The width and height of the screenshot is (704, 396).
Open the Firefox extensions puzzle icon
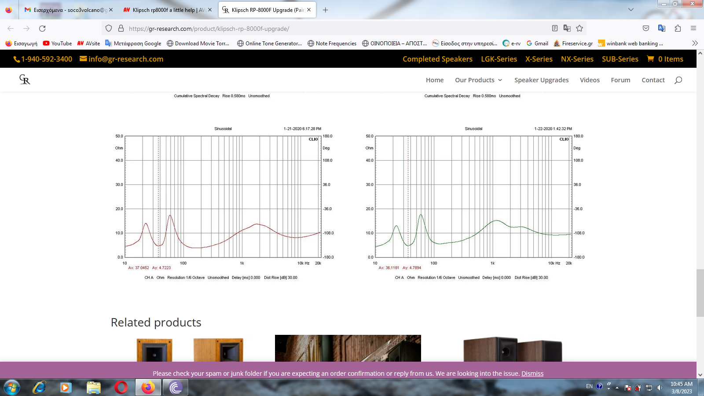tap(678, 29)
